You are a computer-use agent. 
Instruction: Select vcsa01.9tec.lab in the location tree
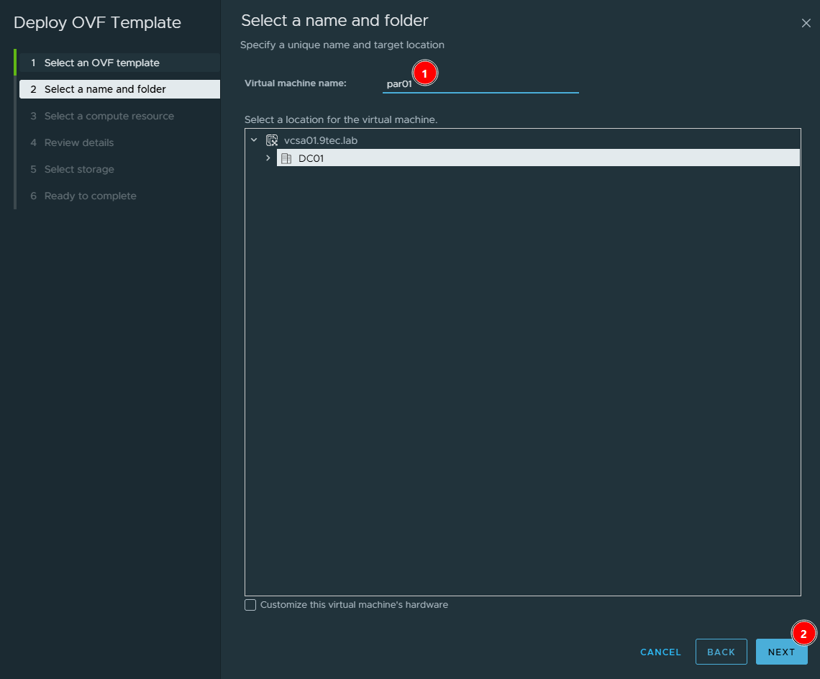(321, 140)
